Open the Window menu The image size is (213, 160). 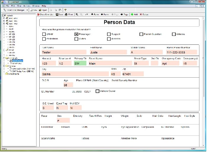pos(36,6)
